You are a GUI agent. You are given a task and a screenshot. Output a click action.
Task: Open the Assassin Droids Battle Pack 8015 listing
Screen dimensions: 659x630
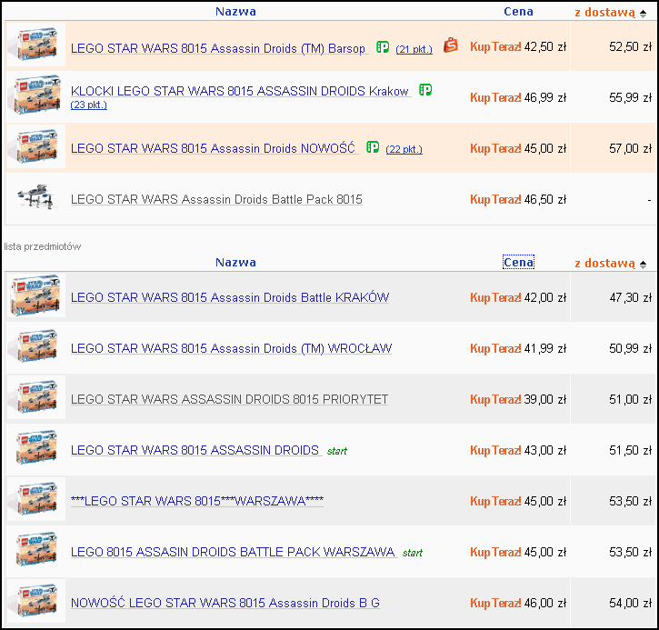pyautogui.click(x=216, y=199)
